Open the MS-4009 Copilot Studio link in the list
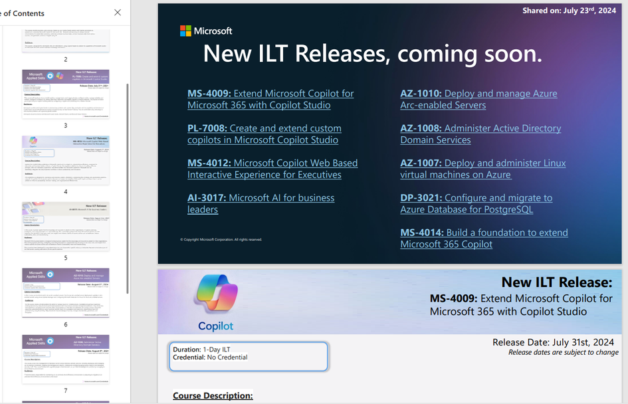 [x=270, y=99]
